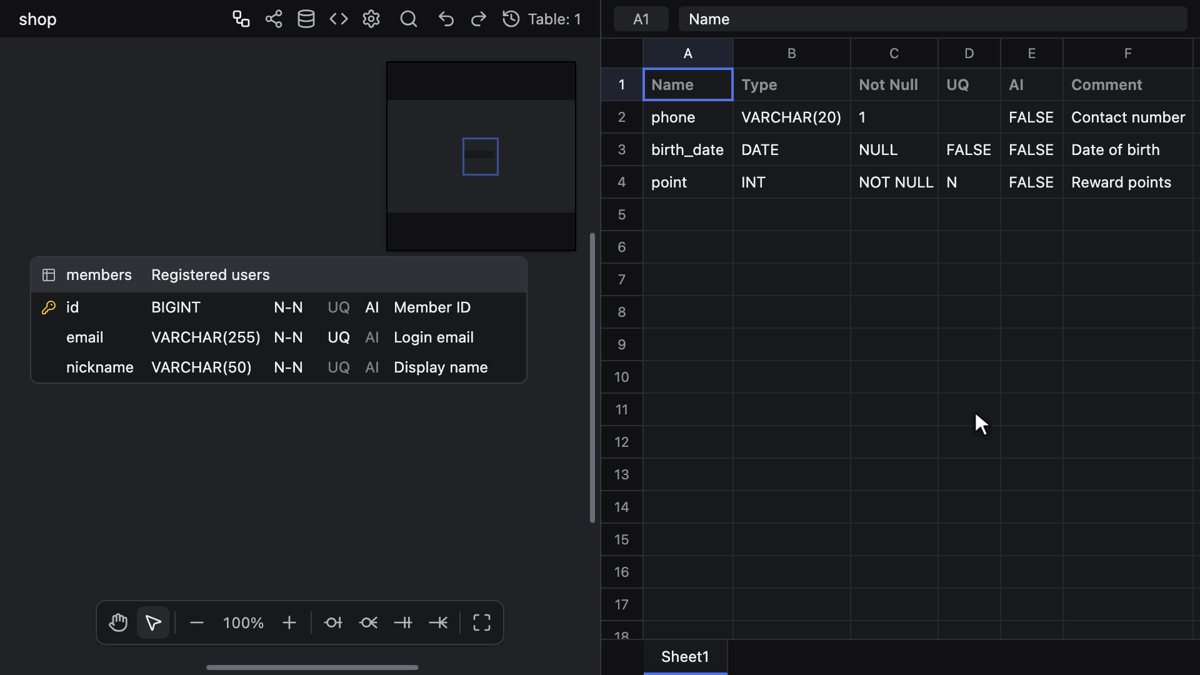Image resolution: width=1200 pixels, height=675 pixels.
Task: Toggle AI on the email column
Action: [x=372, y=337]
